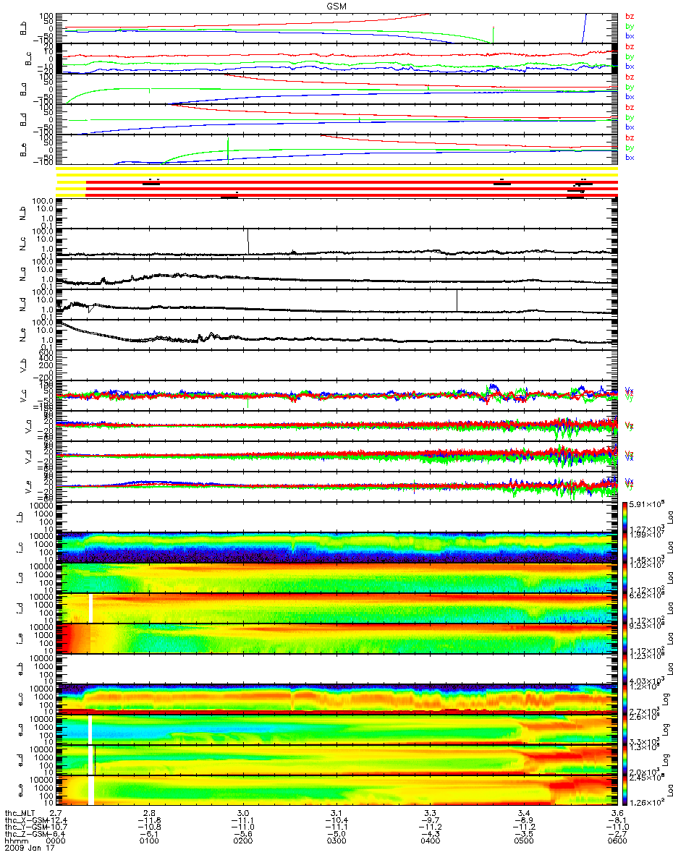This screenshot has width=673, height=868.
Task: Select the bx legend beside B_d panel
Action: coord(629,127)
